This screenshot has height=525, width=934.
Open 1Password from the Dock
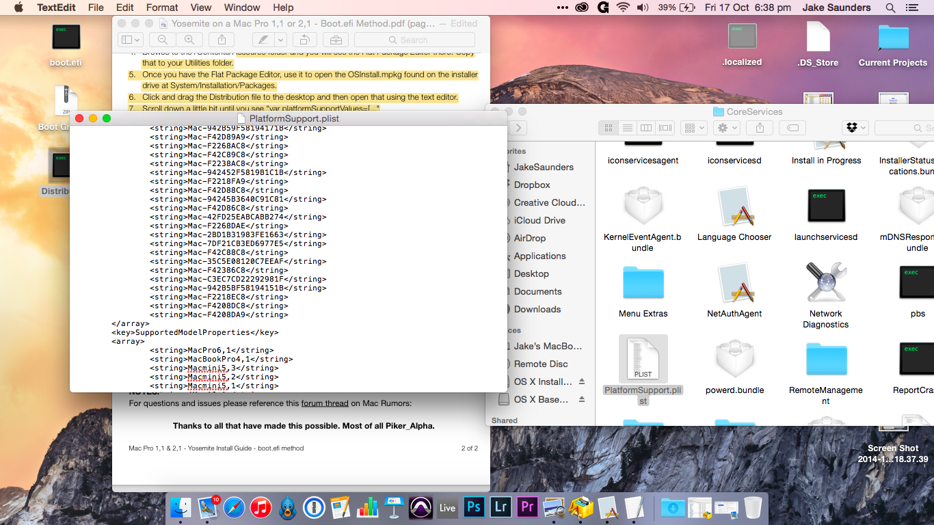[314, 507]
